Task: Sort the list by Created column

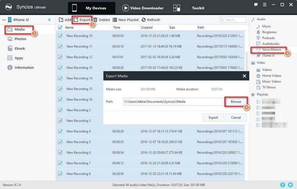Action: pos(147,27)
